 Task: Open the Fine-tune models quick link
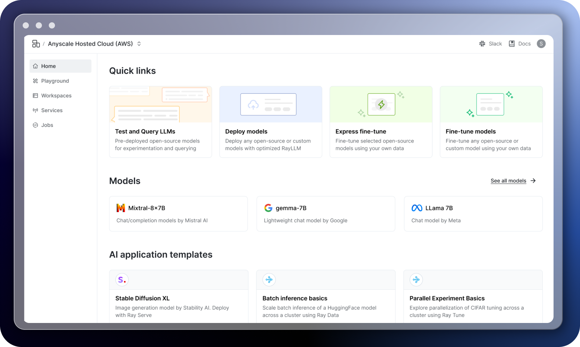coord(491,122)
